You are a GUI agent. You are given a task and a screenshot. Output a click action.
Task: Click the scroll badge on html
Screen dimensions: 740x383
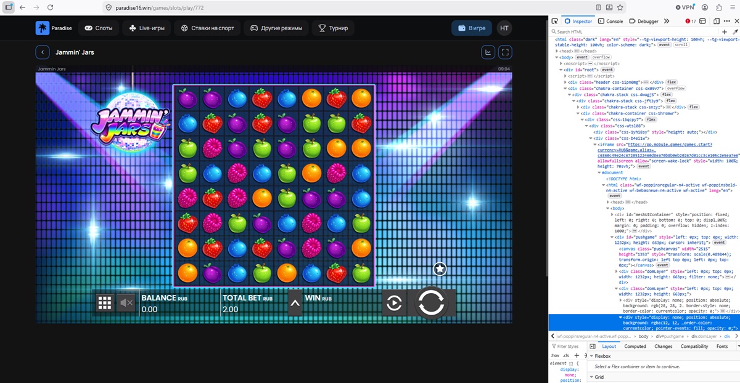[x=681, y=45]
